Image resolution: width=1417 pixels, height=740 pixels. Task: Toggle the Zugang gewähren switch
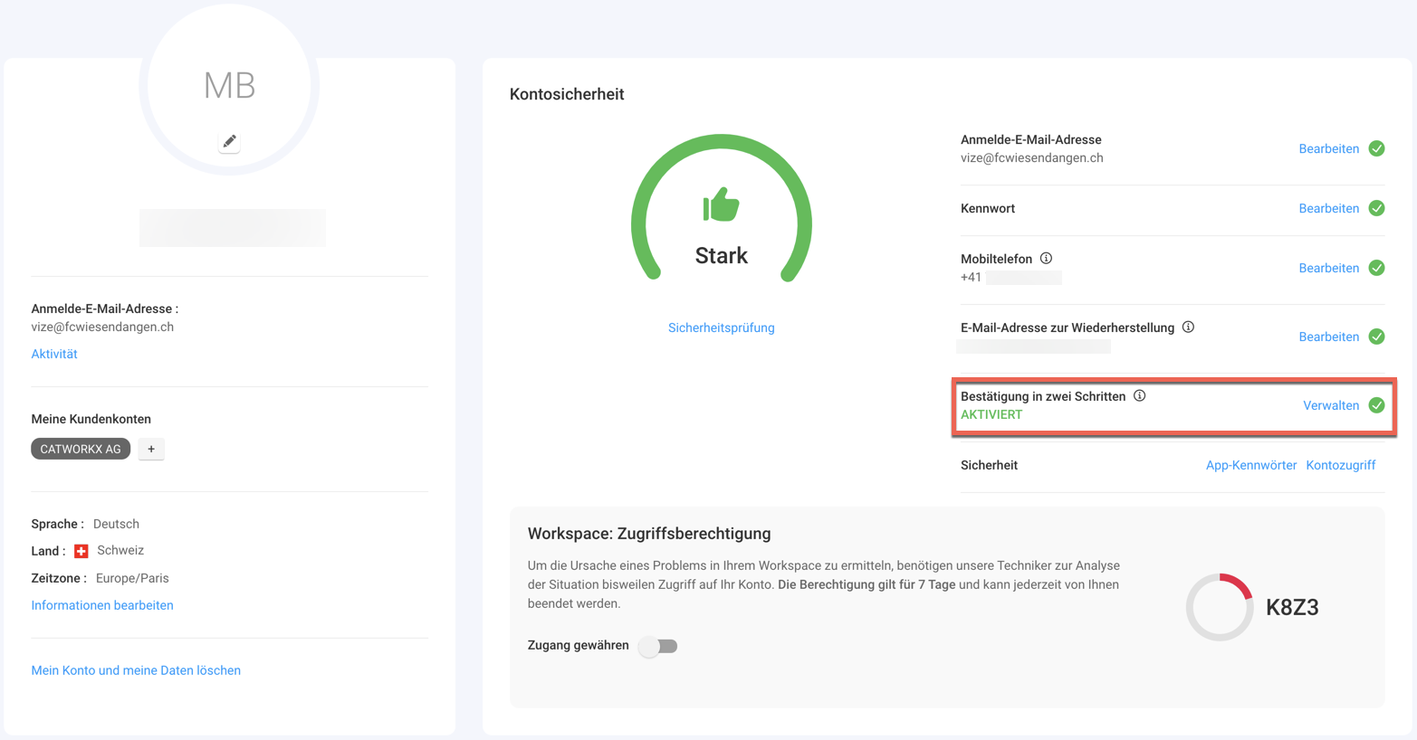pos(658,646)
